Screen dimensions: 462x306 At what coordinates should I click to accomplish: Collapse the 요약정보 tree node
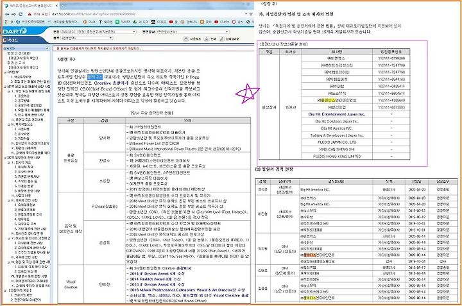(5, 72)
